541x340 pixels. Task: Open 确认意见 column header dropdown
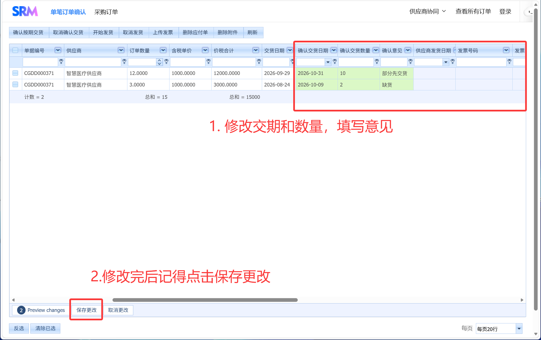point(408,50)
